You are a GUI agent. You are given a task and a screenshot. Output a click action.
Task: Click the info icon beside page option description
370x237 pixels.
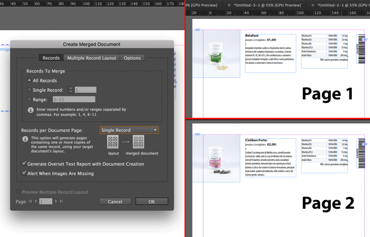(x=25, y=139)
